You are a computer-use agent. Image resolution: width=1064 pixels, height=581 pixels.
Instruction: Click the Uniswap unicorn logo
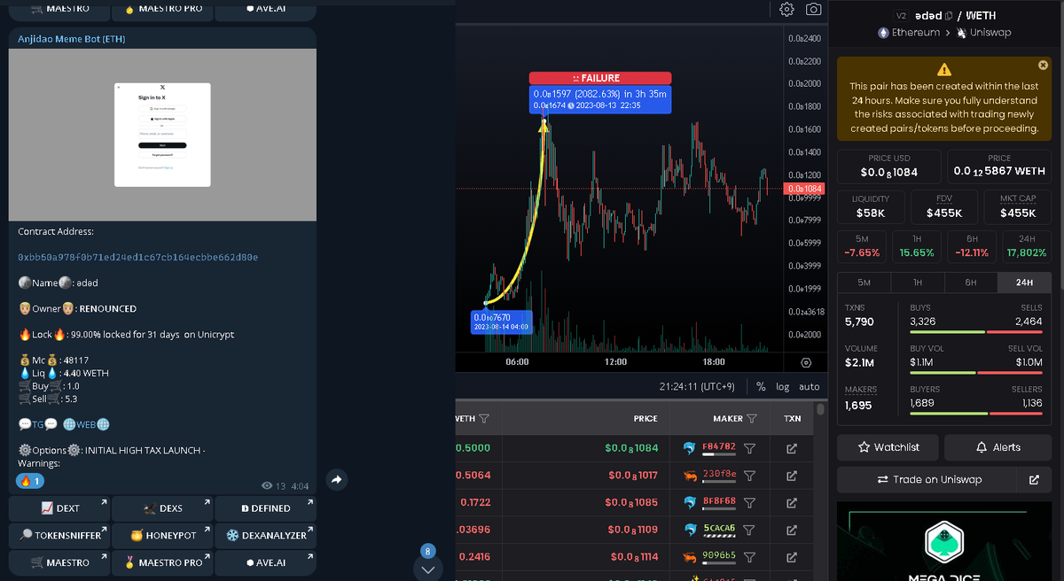tap(961, 33)
